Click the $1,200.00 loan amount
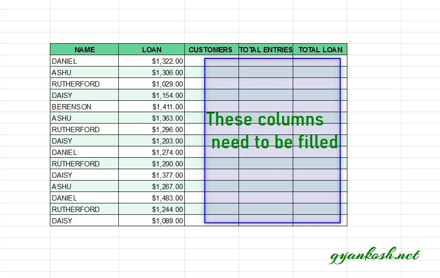 152,163
